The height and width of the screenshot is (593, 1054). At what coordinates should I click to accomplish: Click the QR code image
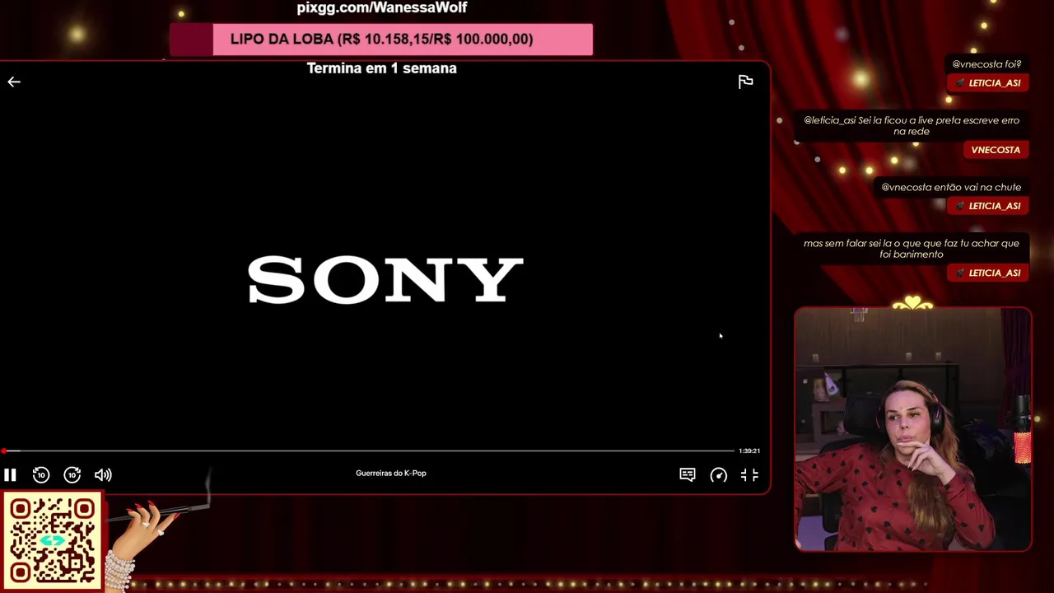coord(53,541)
